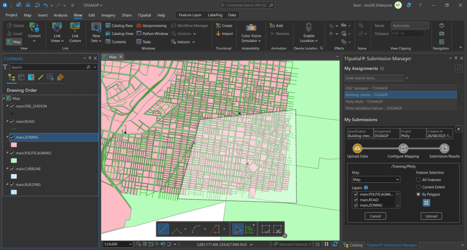Image resolution: width=467 pixels, height=250 pixels.
Task: Click the main.ZONING pink symbol swatch
Action: pyautogui.click(x=14, y=145)
